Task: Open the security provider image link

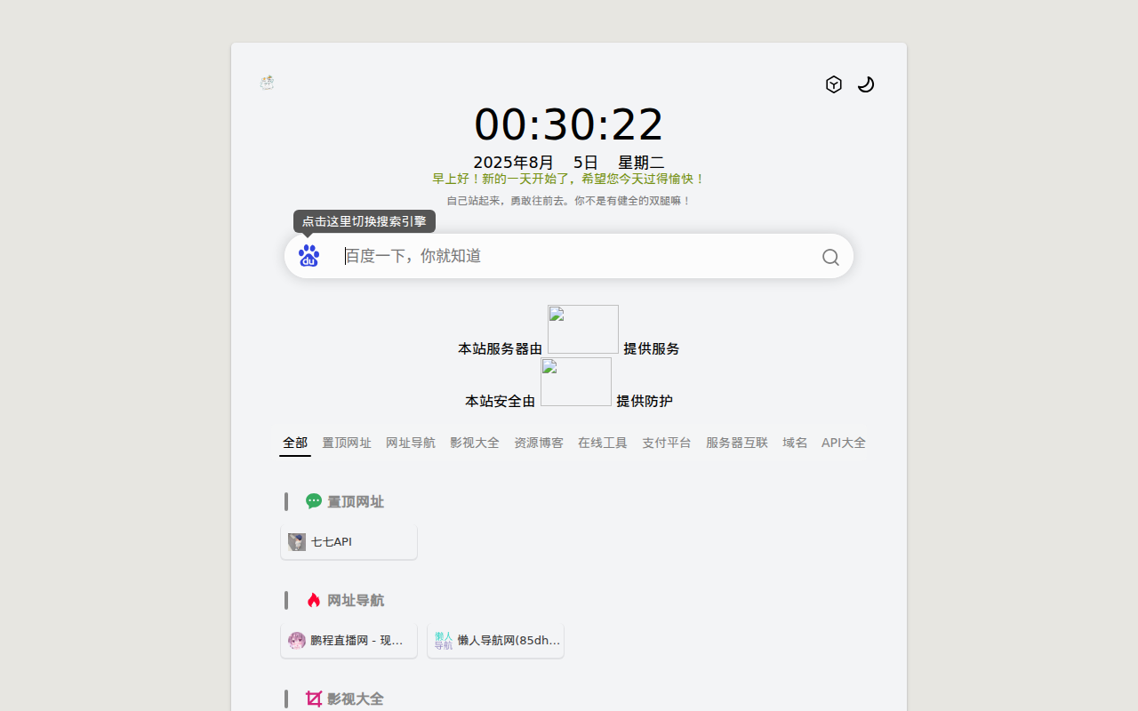Action: pyautogui.click(x=576, y=382)
